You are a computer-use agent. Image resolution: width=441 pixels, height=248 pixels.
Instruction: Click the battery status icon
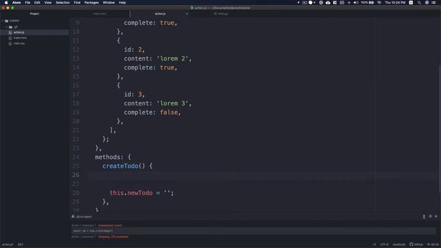click(x=371, y=3)
